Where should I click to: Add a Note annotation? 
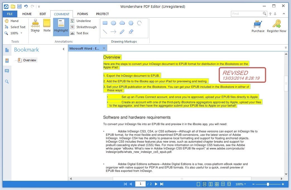pyautogui.click(x=47, y=26)
